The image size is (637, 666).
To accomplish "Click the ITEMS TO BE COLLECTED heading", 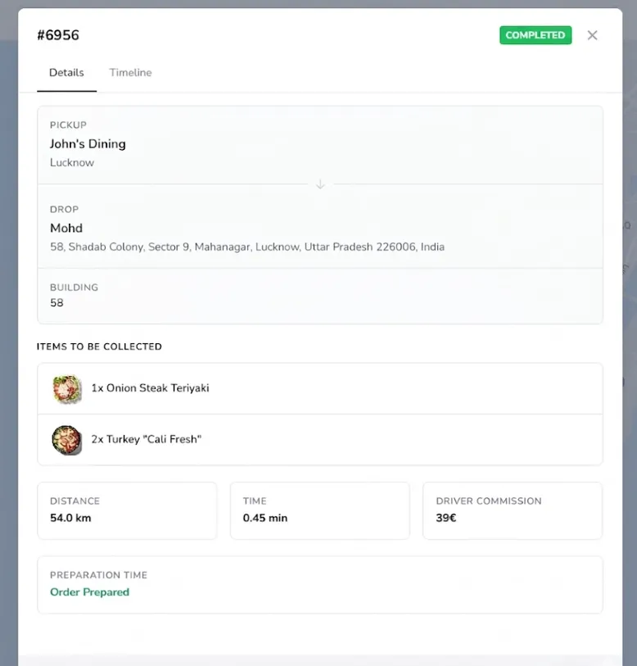I will pyautogui.click(x=99, y=347).
